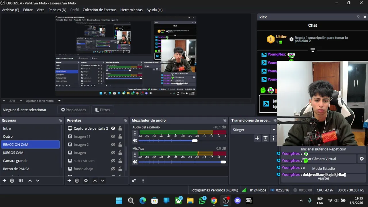This screenshot has width=368, height=207.
Task: Open Windows Start menu
Action: point(119,200)
